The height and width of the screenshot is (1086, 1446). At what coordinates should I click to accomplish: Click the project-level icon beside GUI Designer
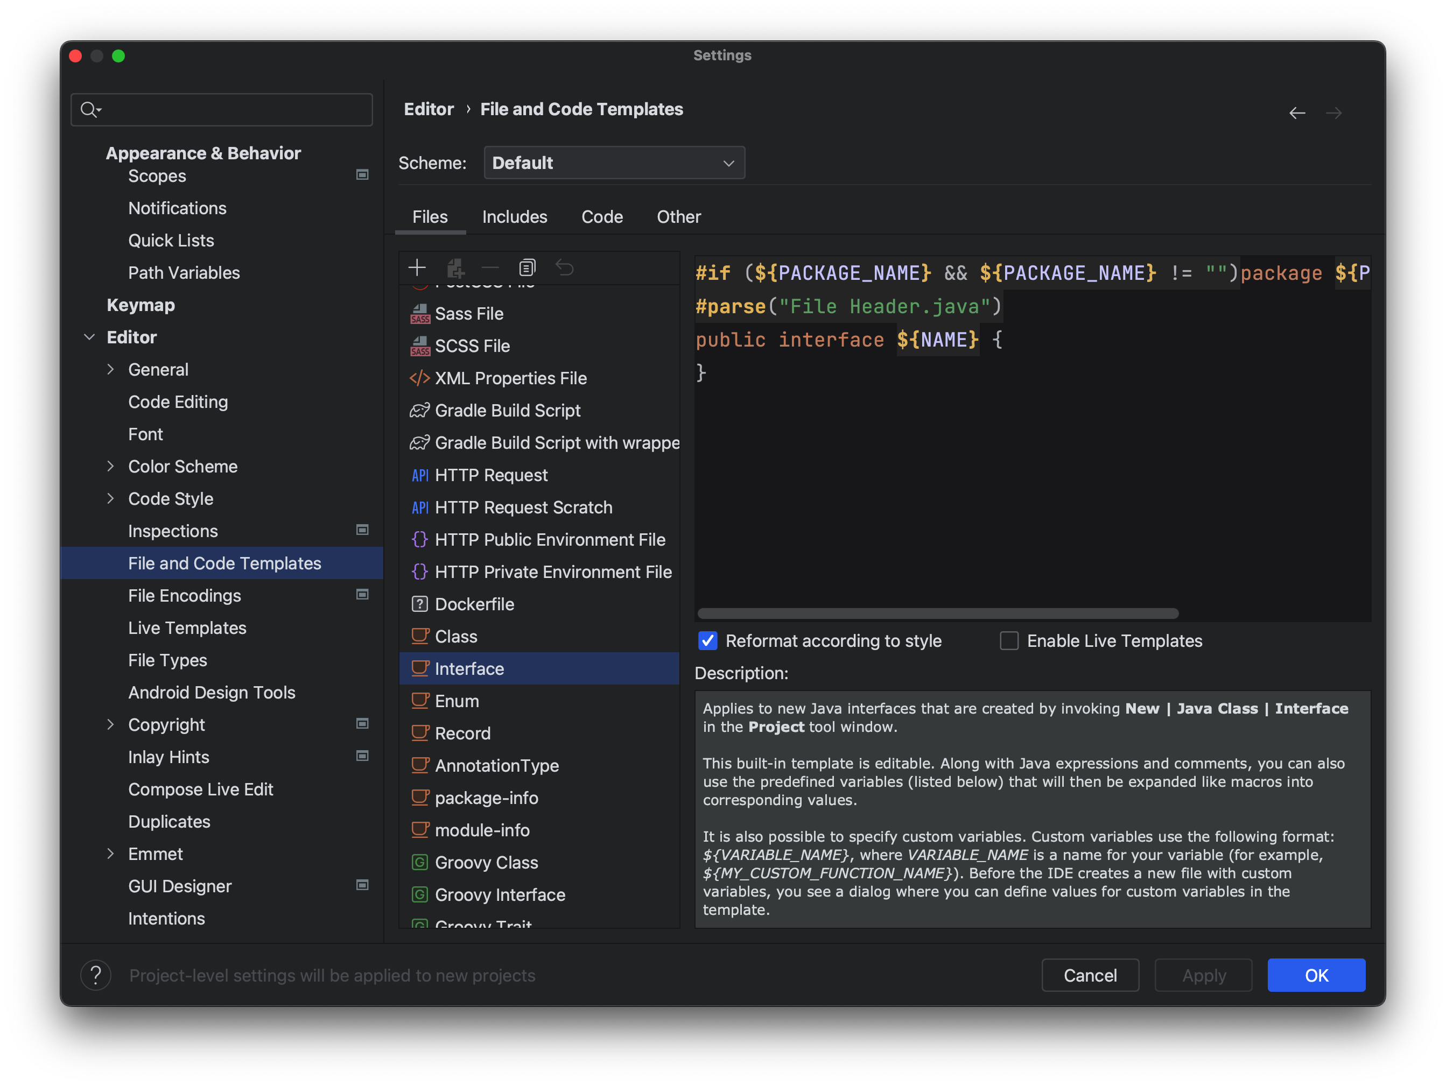tap(362, 885)
